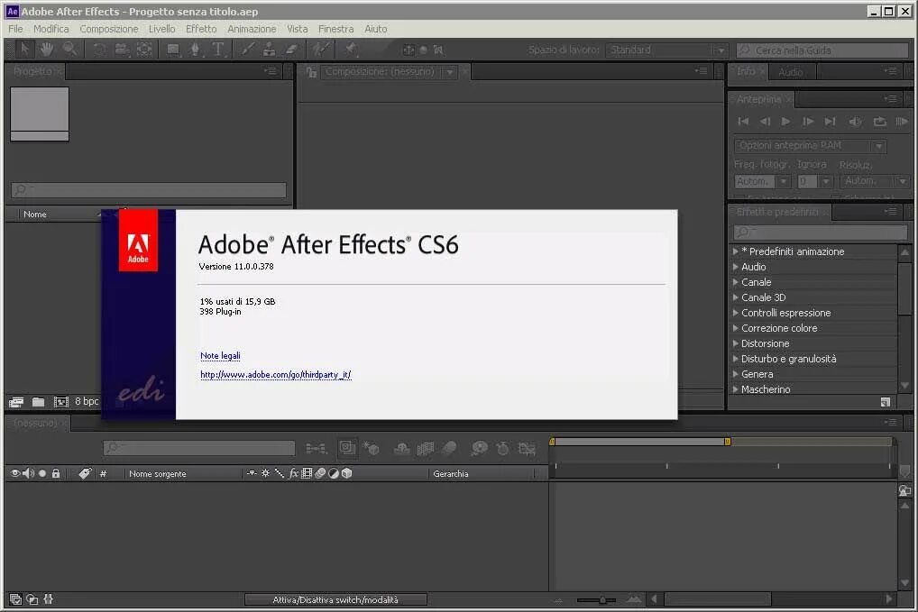Select the Pen tool

196,50
